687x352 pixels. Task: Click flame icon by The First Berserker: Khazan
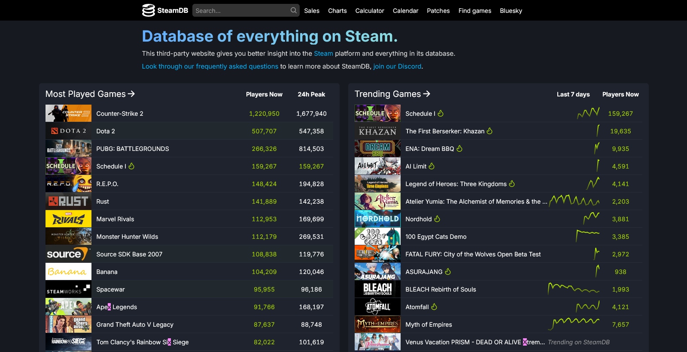click(489, 131)
